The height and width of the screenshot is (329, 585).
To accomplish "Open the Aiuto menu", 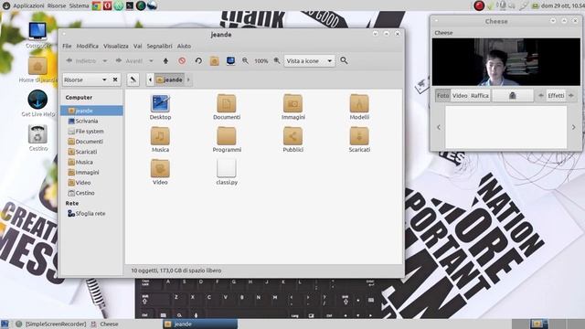I will pos(184,46).
